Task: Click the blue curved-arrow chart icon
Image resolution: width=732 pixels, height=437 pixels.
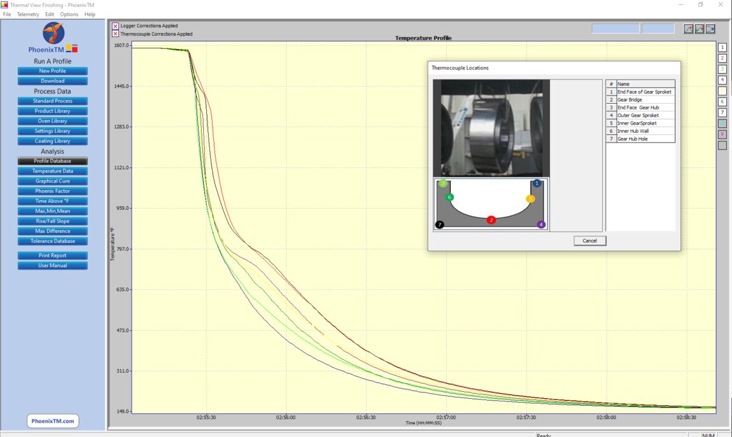Action: (710, 29)
